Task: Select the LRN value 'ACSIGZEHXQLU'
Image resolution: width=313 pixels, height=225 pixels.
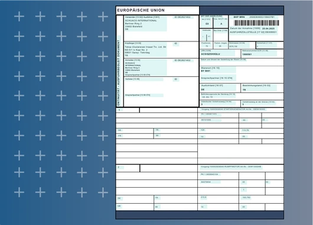Action: click(x=210, y=54)
